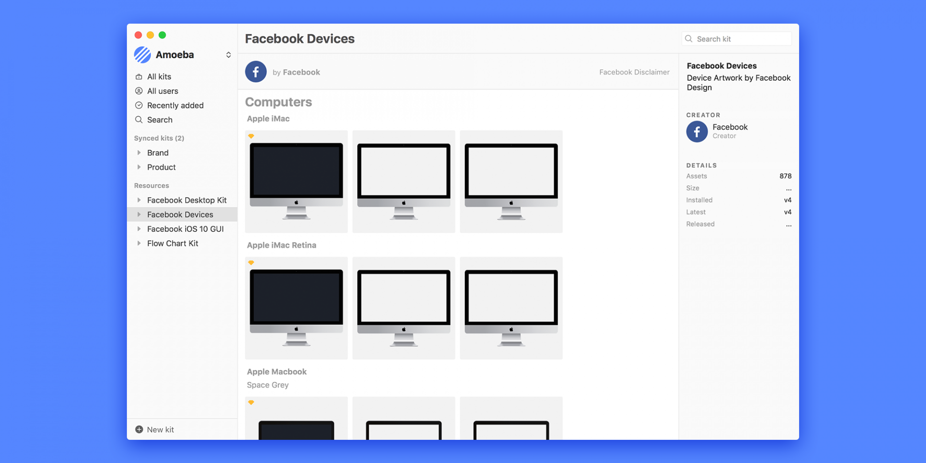Select the dark Space Grey Macbook thumbnail
This screenshot has height=463, width=926.
point(296,418)
